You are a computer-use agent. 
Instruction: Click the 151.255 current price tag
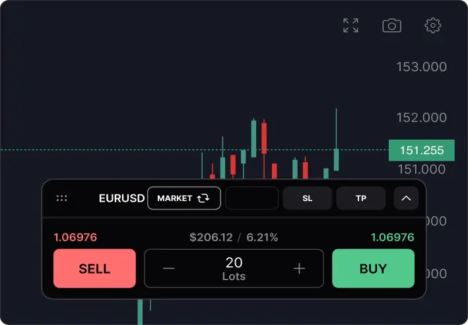(421, 150)
